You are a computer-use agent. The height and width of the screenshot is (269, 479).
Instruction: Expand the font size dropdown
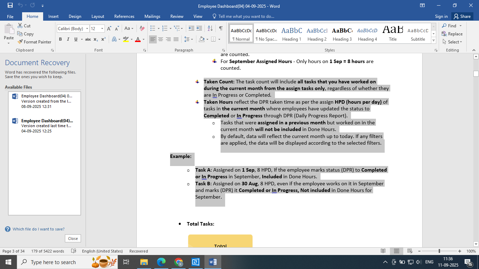coord(102,28)
